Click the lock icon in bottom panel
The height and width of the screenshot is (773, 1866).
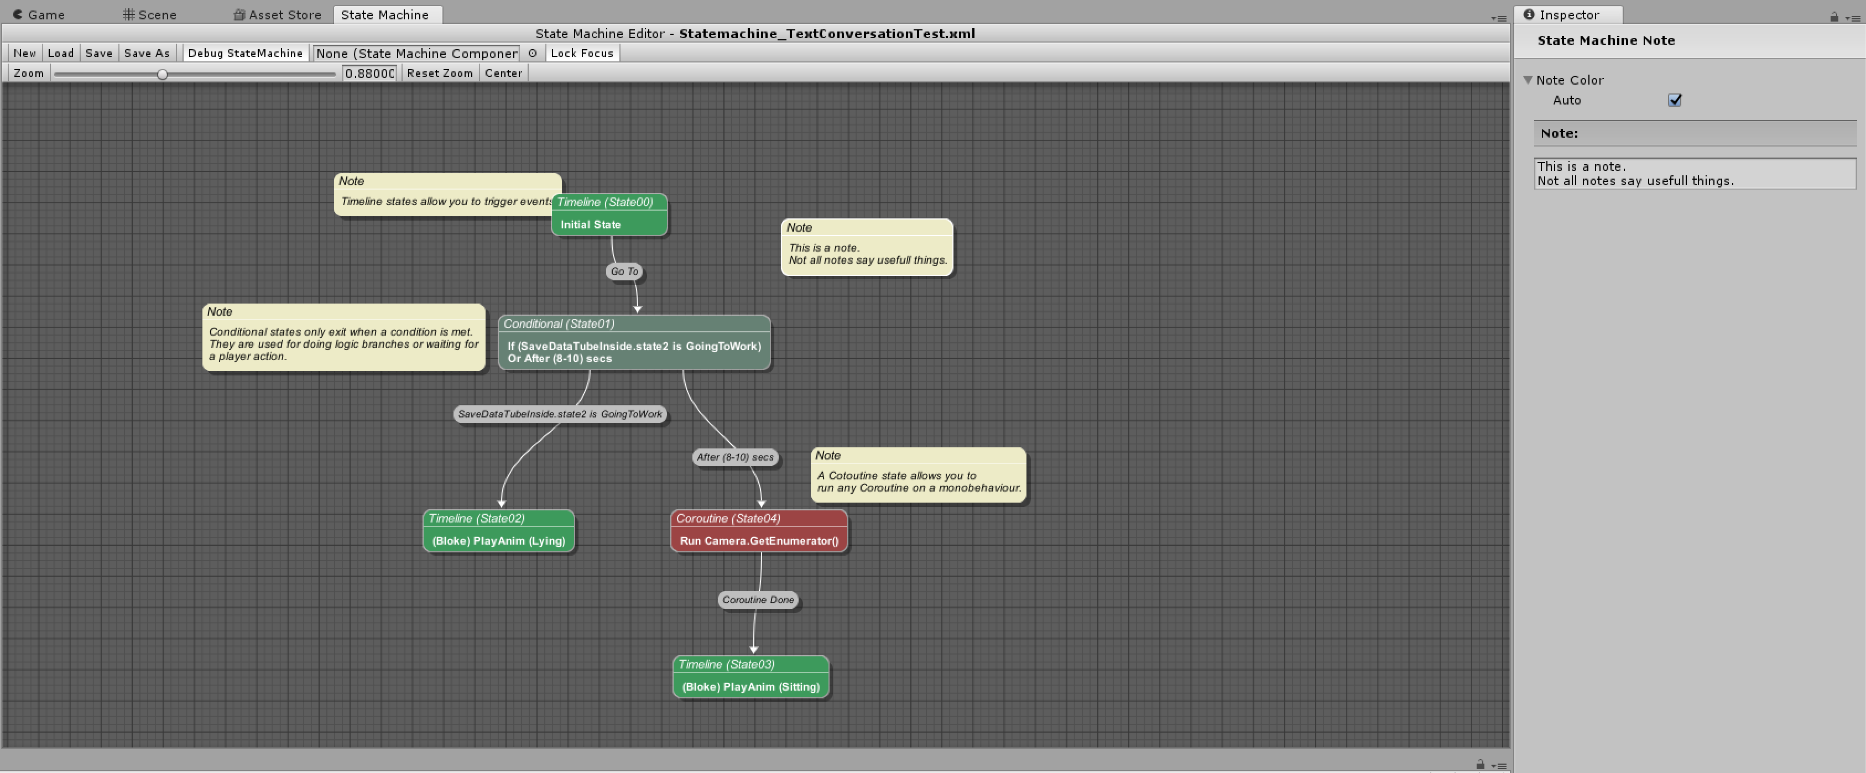point(1480,764)
